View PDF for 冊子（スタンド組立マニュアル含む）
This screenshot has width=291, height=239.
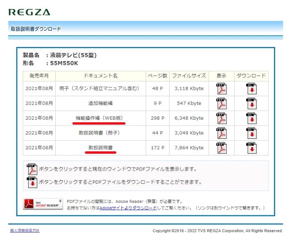[222, 89]
